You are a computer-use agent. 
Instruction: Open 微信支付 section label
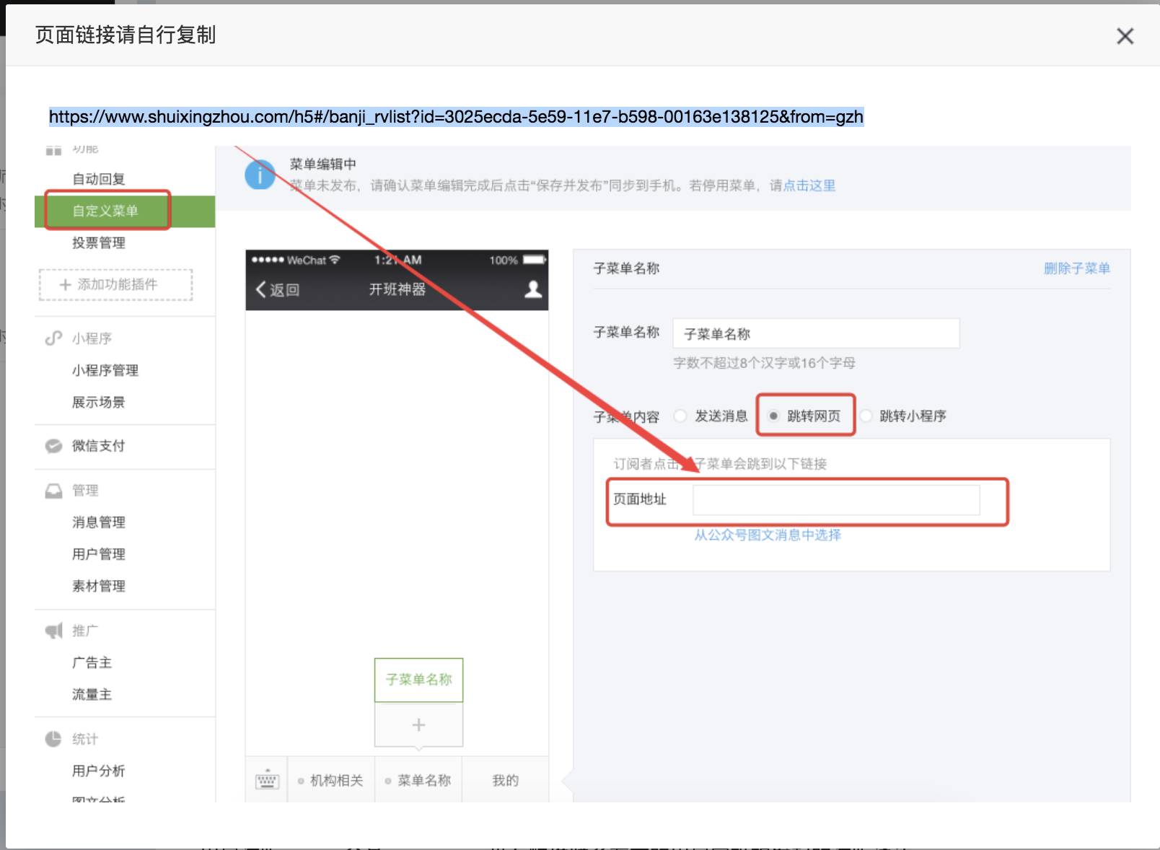(x=99, y=446)
